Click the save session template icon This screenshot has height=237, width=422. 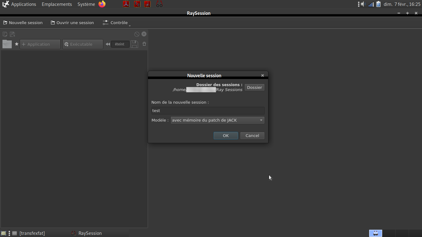[x=12, y=34]
